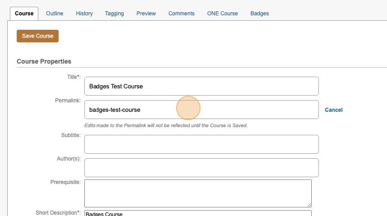Cancel the Permalink edit
This screenshot has width=387, height=216.
(333, 110)
